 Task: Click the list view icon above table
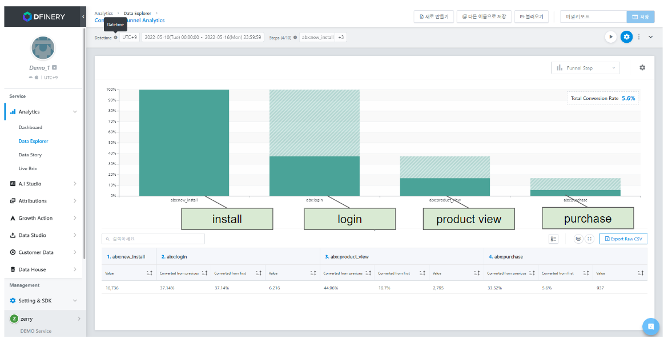pos(553,239)
